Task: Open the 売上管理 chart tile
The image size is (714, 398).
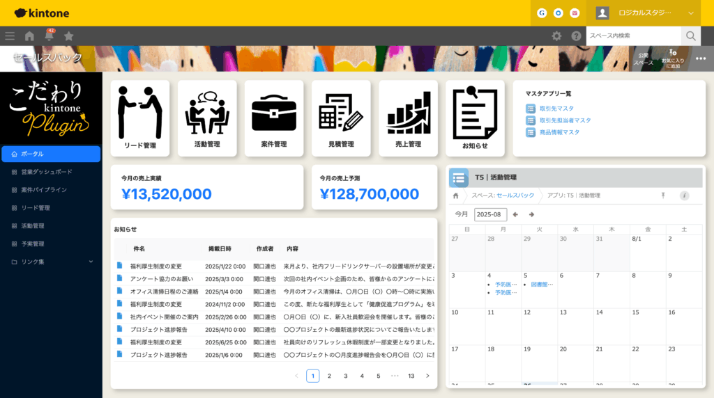Action: point(408,118)
